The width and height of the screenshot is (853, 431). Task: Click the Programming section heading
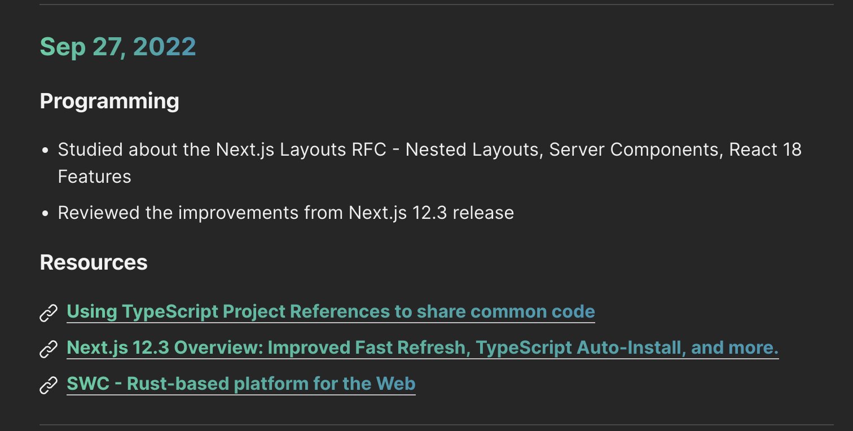click(109, 102)
